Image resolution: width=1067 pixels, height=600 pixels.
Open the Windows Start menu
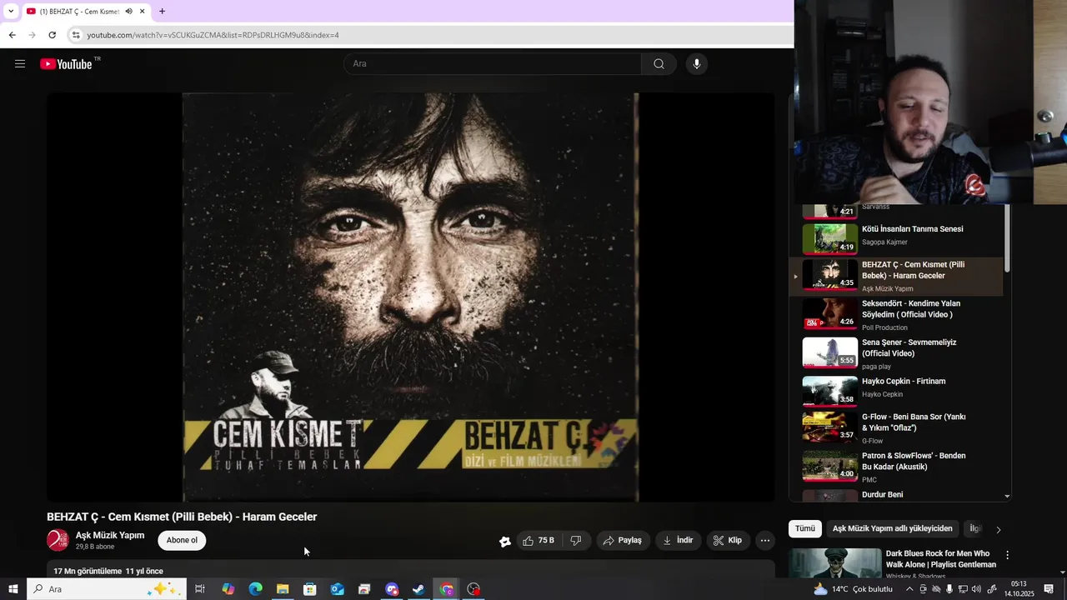pos(13,589)
